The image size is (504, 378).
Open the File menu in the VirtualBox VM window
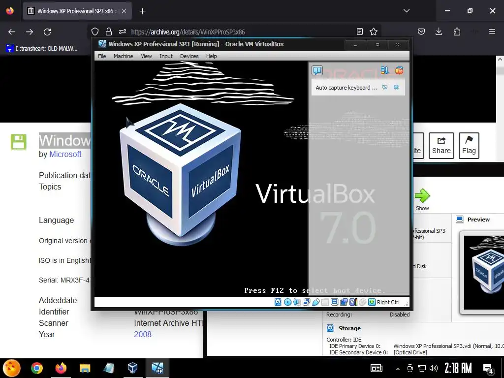click(102, 56)
